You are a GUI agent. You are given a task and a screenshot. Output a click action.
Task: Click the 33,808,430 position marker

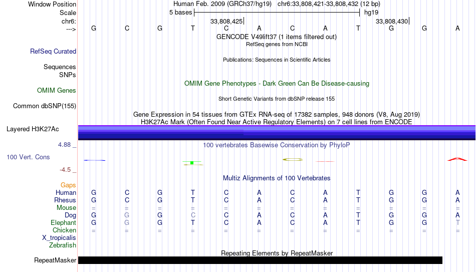coord(392,21)
